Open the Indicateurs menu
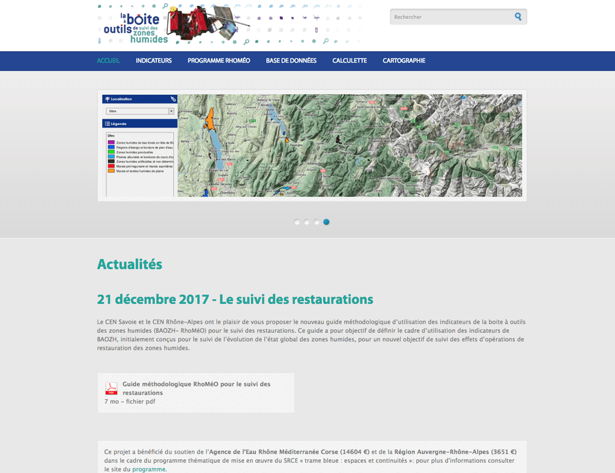The image size is (615, 473). click(154, 61)
